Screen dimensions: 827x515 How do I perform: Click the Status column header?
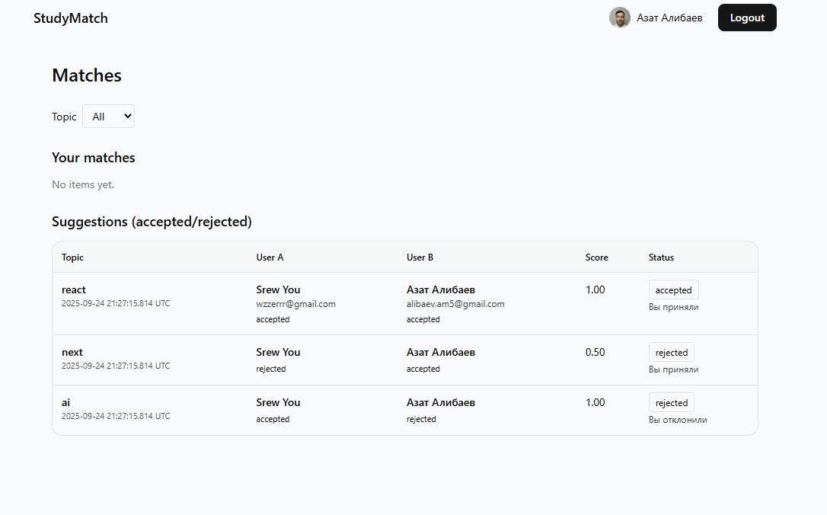point(661,257)
